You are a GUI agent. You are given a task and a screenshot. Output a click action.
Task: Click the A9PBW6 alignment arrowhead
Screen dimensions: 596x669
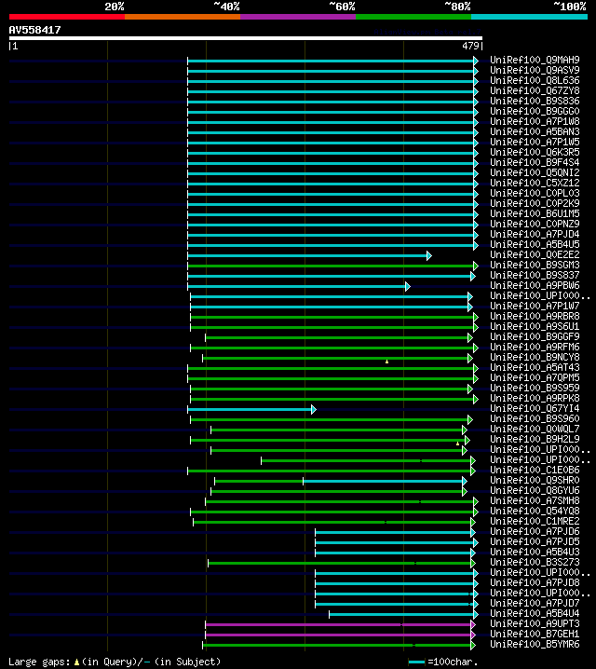pyautogui.click(x=408, y=286)
